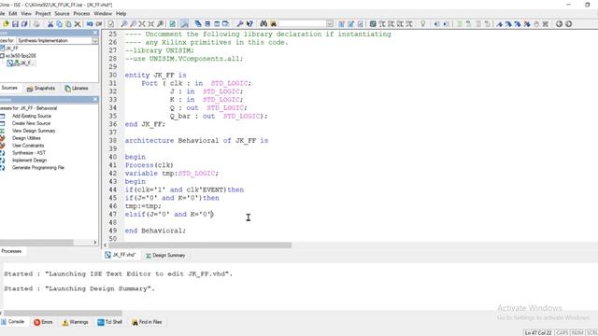Select Add Existing Source process
598x336 pixels.
(31, 116)
